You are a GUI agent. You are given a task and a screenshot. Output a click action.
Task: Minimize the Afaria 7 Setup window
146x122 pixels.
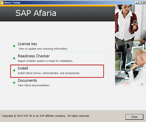click(x=137, y=2)
